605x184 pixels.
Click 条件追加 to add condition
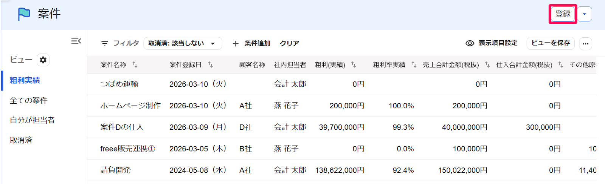[257, 43]
